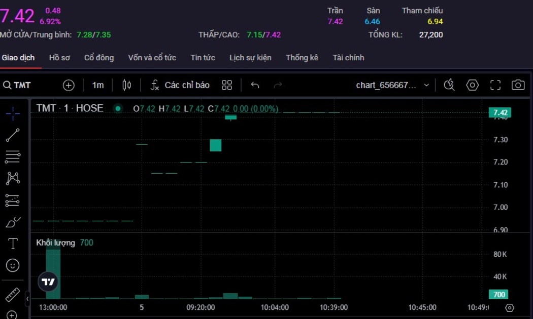Toggle fullscreen mode for the chart
Screen dimensions: 533x319
click(495, 85)
